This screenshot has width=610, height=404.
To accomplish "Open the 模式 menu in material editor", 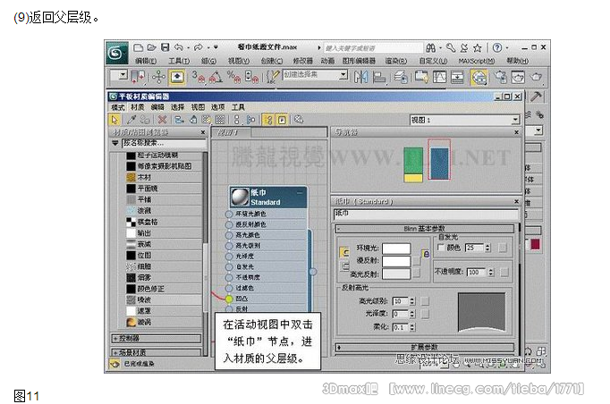I will (117, 107).
